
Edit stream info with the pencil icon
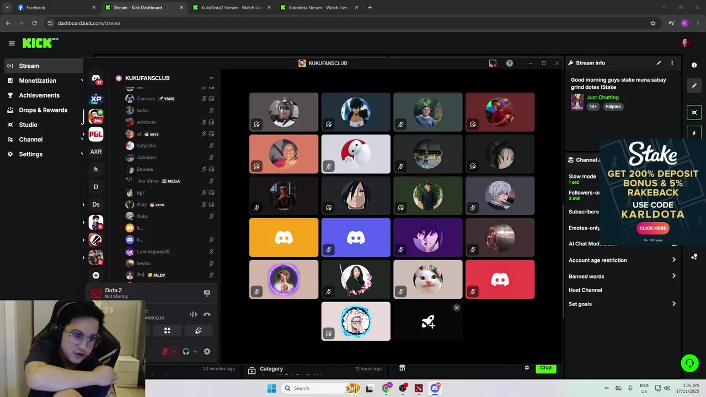click(x=659, y=63)
